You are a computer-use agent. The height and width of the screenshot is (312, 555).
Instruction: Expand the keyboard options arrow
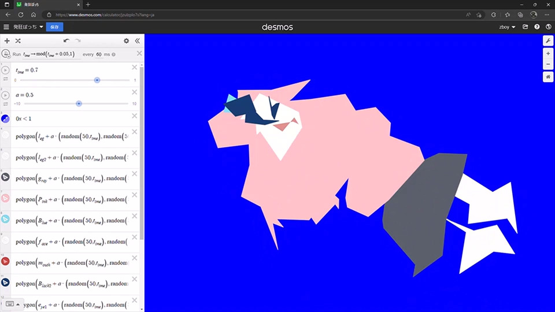tap(18, 304)
